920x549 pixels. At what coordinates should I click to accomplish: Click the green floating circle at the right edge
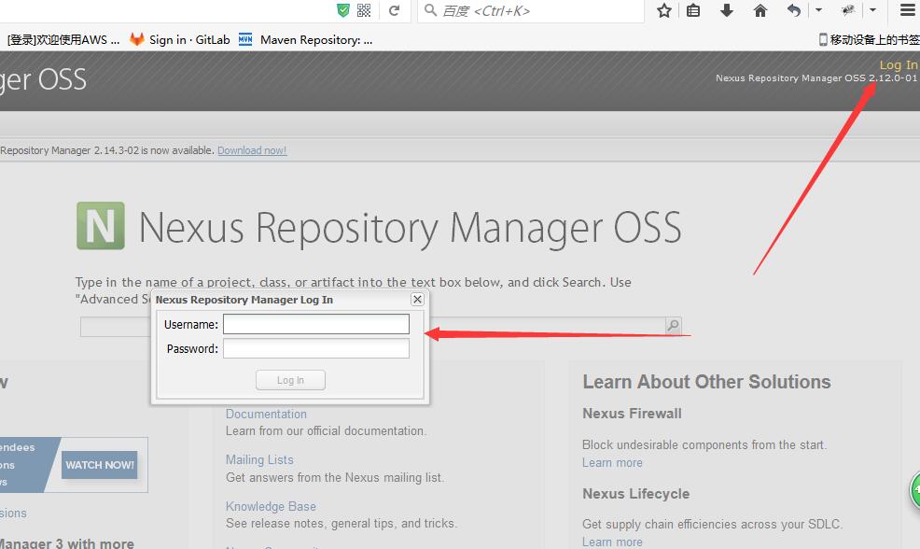click(x=915, y=489)
